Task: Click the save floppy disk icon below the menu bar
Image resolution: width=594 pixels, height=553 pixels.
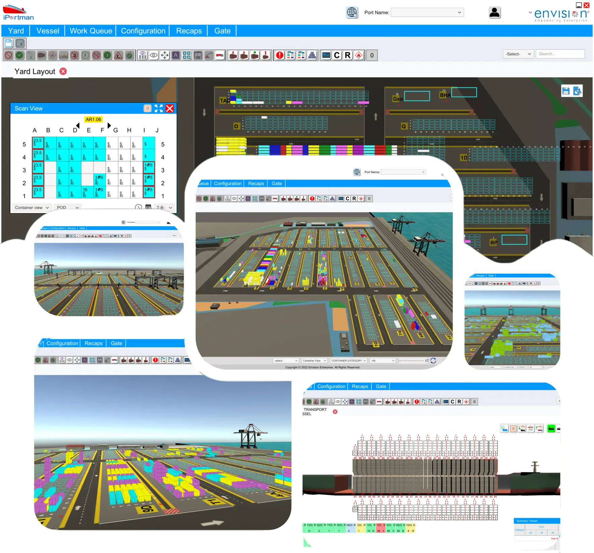Action: click(x=8, y=43)
